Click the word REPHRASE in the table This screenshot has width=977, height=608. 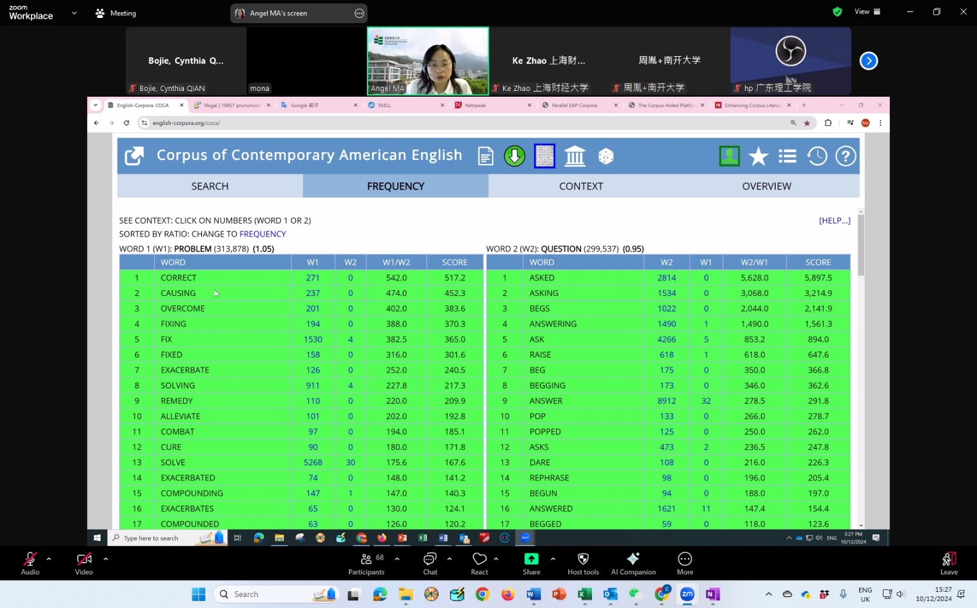click(x=549, y=478)
